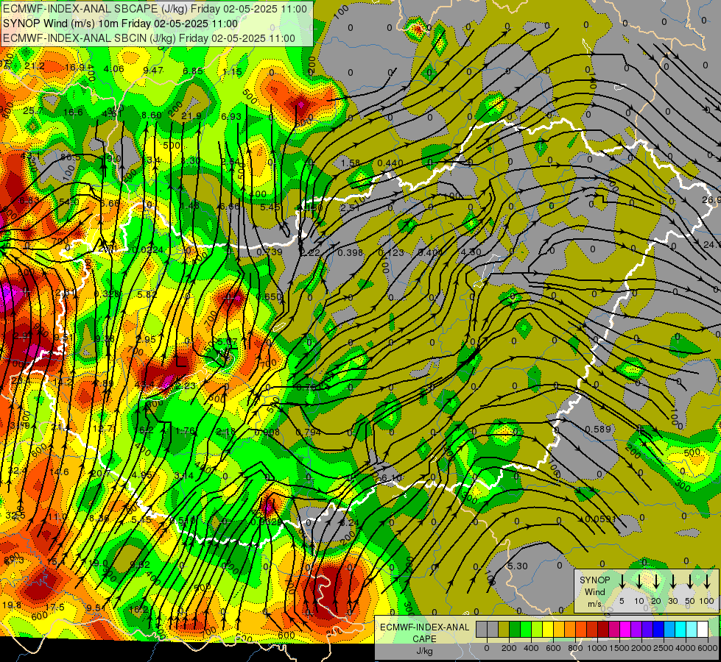Pick the lime-yellow swatch after 400
This screenshot has width=721, height=662.
tap(537, 629)
